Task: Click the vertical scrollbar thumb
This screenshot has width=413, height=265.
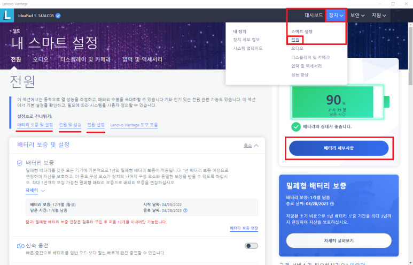Action: (410, 56)
